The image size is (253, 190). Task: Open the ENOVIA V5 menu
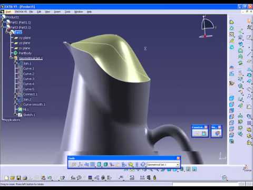[x=21, y=12]
